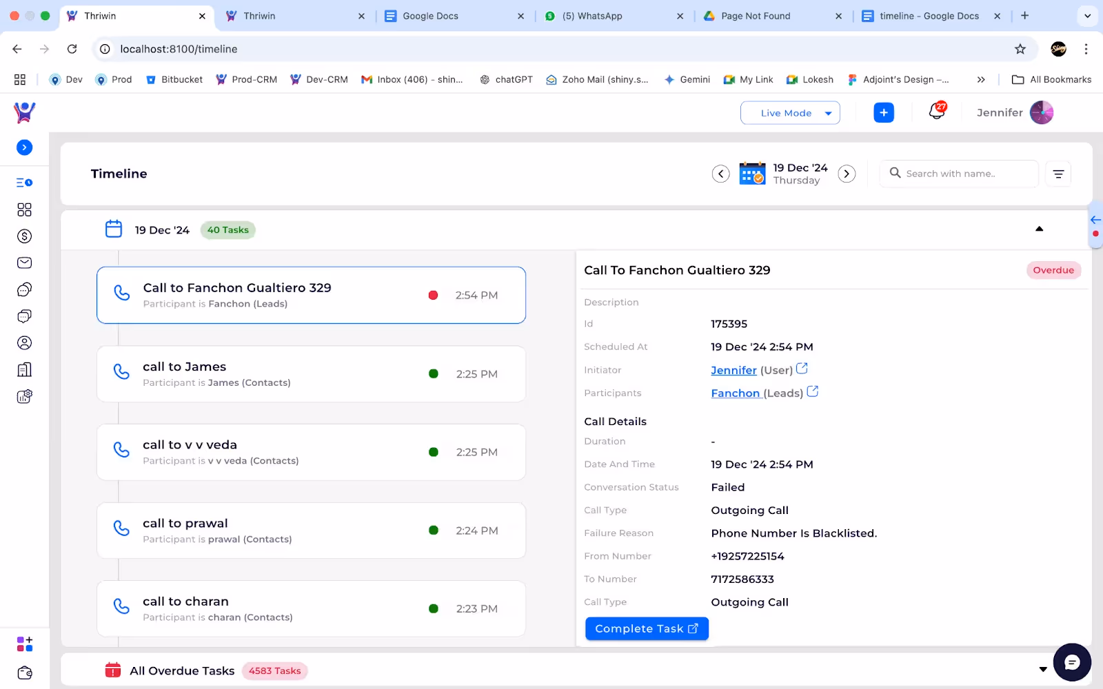1103x689 pixels.
Task: Click the Complete Task button
Action: [x=647, y=628]
